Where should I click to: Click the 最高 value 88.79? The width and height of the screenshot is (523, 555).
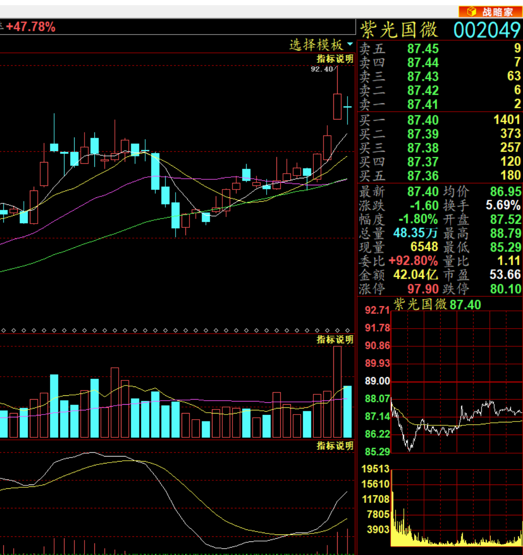click(506, 233)
